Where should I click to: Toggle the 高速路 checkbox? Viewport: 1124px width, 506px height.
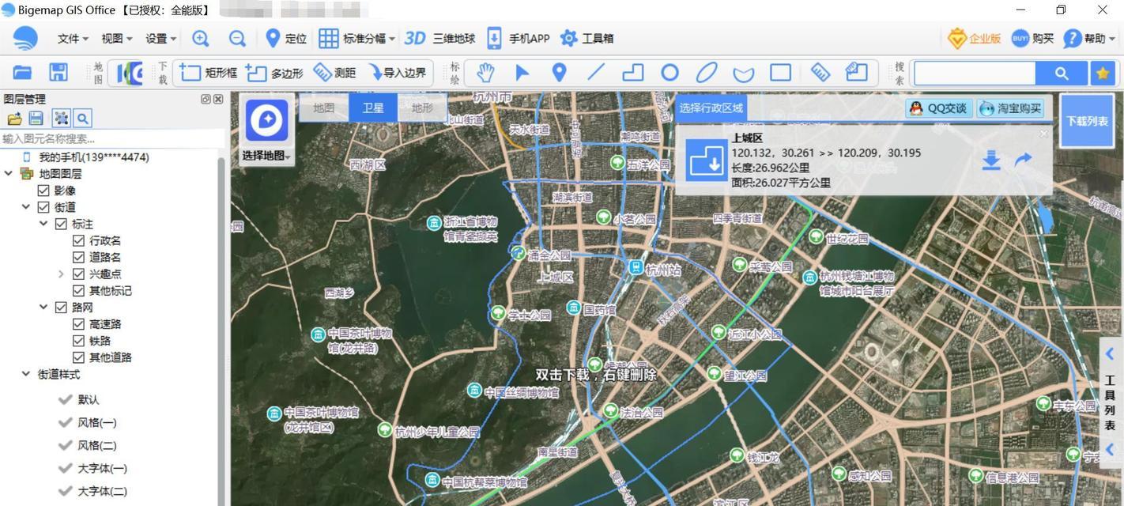(x=78, y=324)
